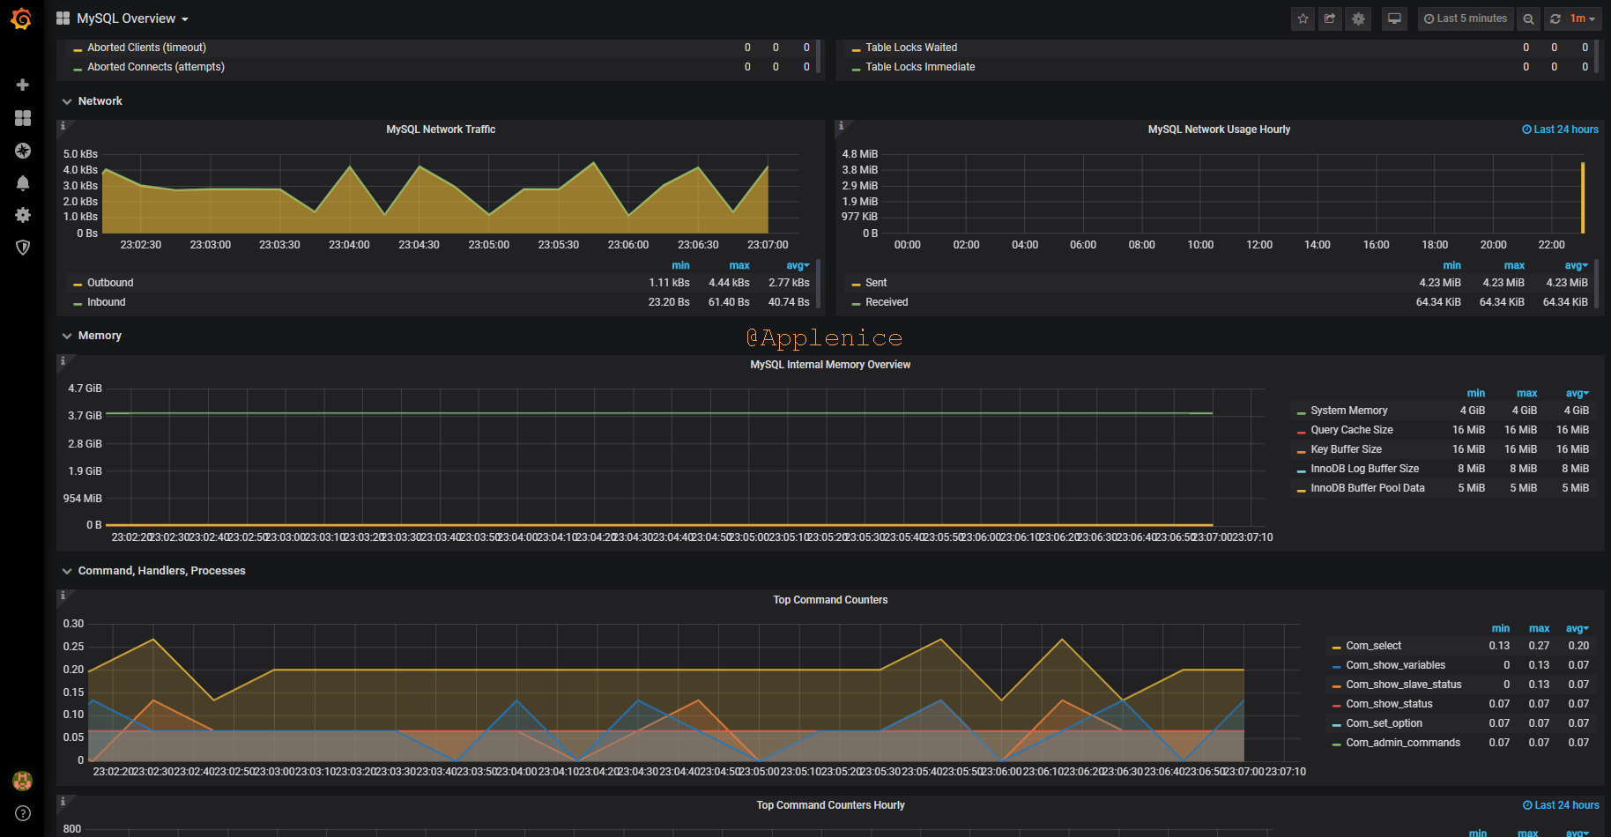Open MySQL Internal Memory Overview title menu

click(830, 365)
